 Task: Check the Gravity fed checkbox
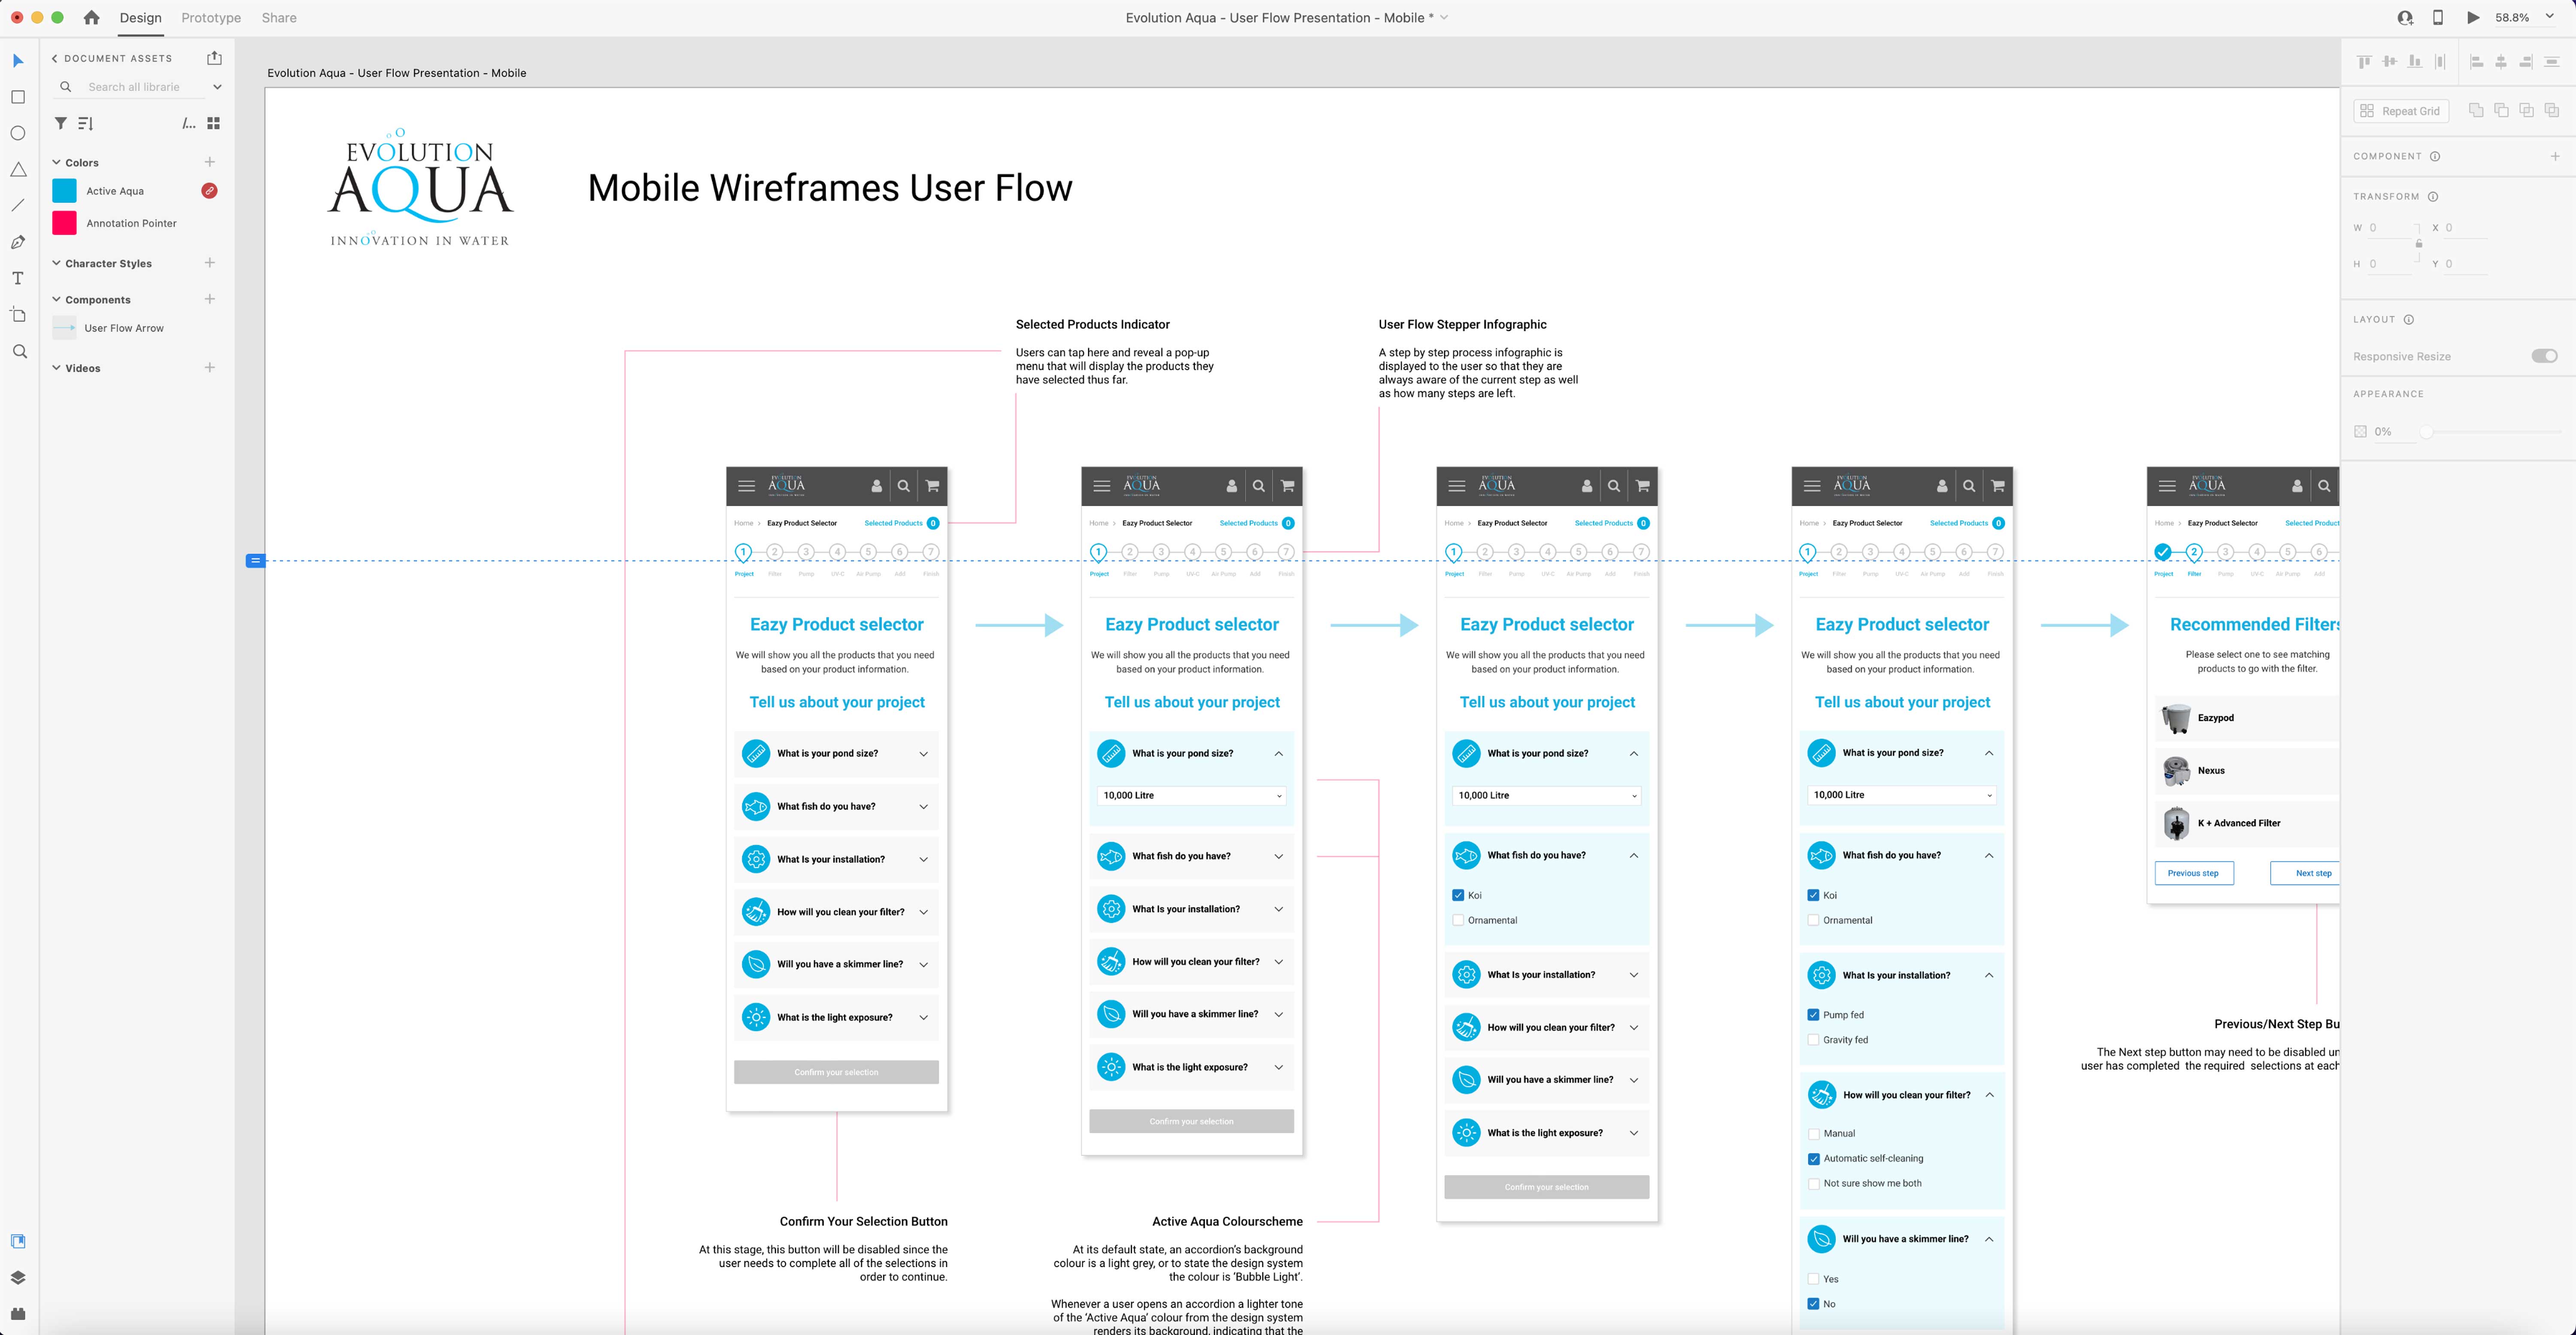1813,1040
